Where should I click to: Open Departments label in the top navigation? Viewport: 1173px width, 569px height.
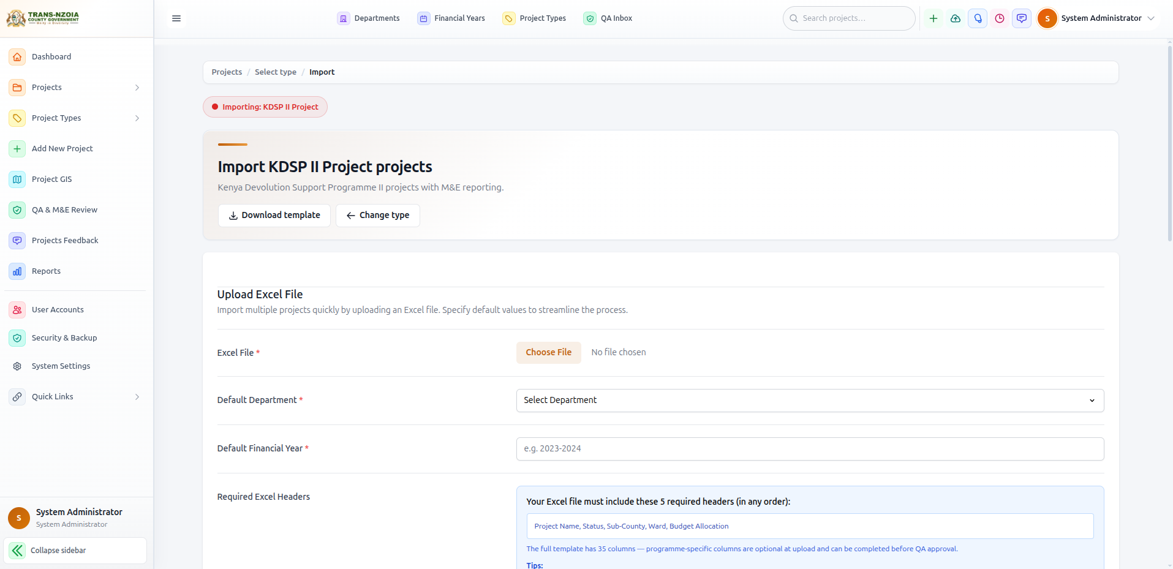[x=377, y=18]
